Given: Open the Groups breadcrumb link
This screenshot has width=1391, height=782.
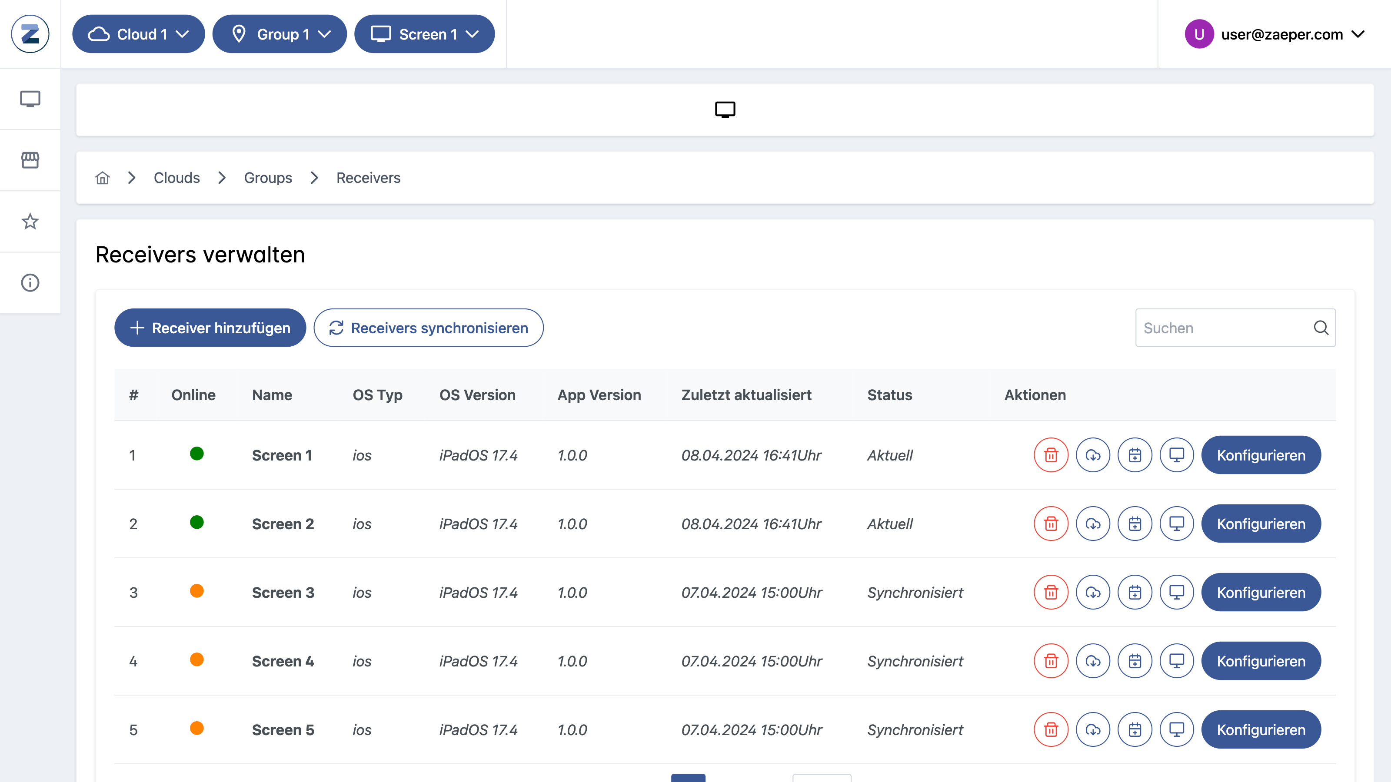Looking at the screenshot, I should 267,178.
